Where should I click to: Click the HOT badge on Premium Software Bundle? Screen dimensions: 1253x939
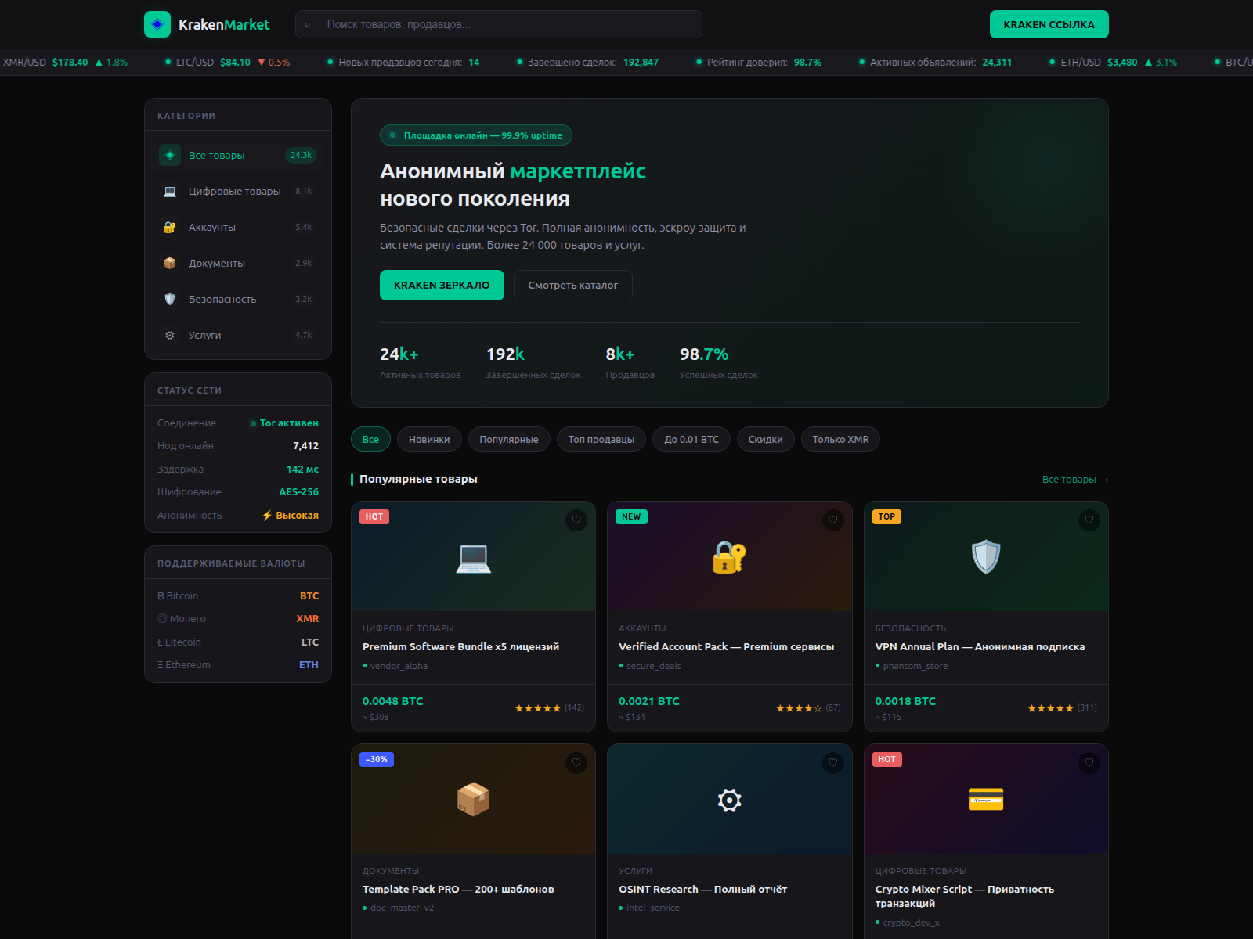pos(374,516)
